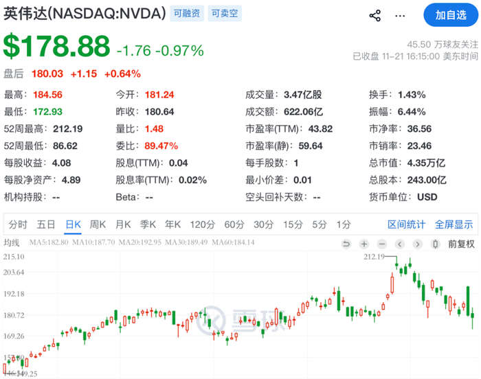Screen dimensions: 481x379
Task: Click 52周最高 value 212.19
Action: 68,129
